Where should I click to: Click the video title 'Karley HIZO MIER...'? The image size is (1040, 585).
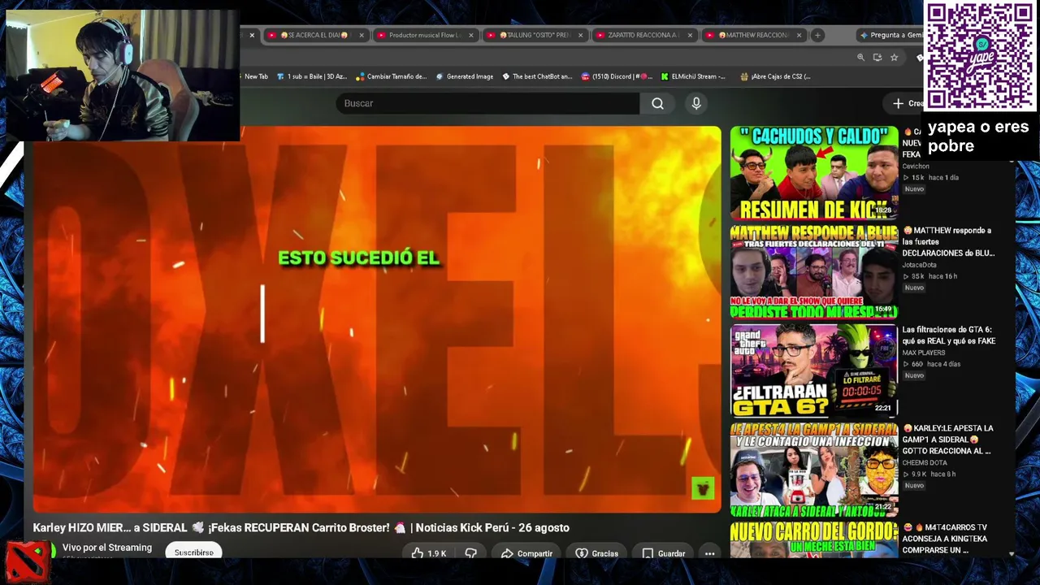(x=301, y=528)
